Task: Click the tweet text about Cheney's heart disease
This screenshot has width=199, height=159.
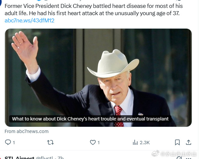Action: click(92, 10)
